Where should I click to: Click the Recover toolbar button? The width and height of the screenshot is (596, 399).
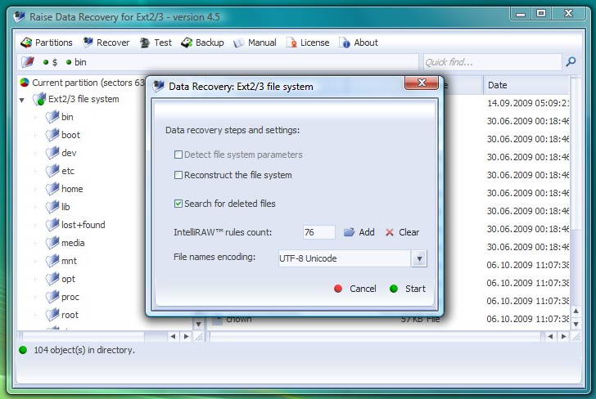click(x=106, y=43)
